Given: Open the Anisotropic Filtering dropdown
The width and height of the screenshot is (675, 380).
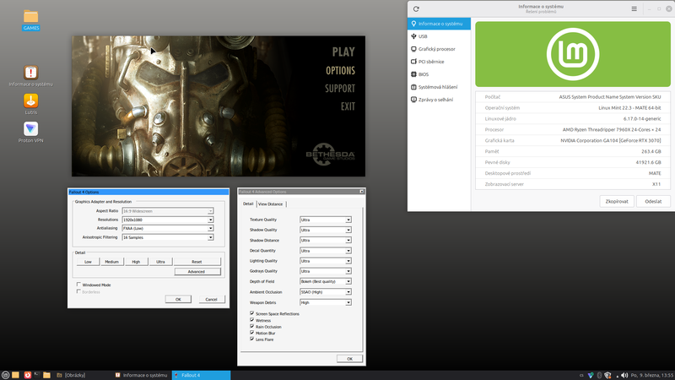Looking at the screenshot, I should point(167,237).
